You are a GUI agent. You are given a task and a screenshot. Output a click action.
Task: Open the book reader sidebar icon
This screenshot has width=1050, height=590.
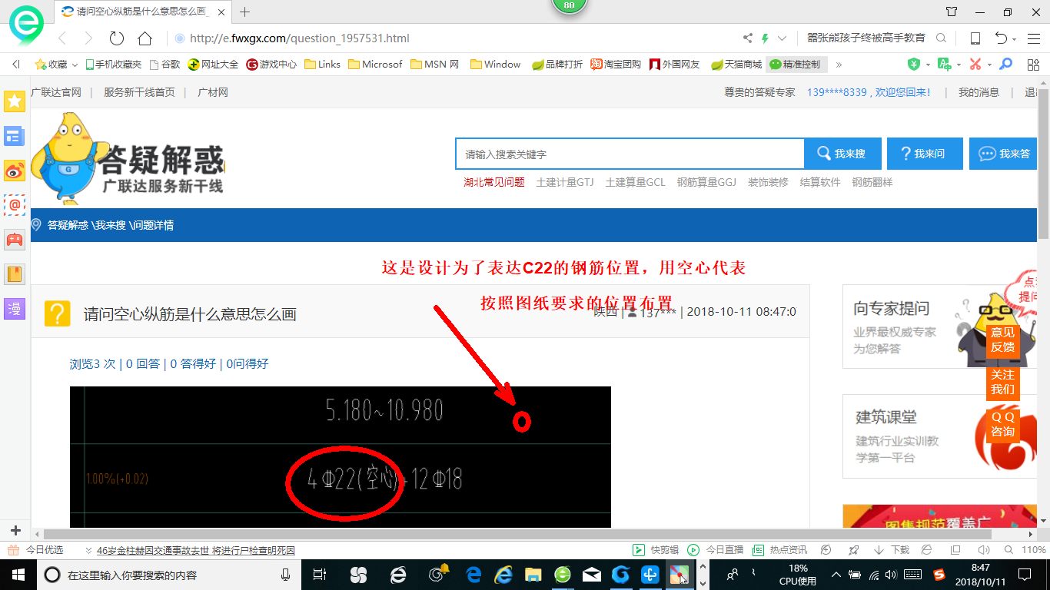15,274
